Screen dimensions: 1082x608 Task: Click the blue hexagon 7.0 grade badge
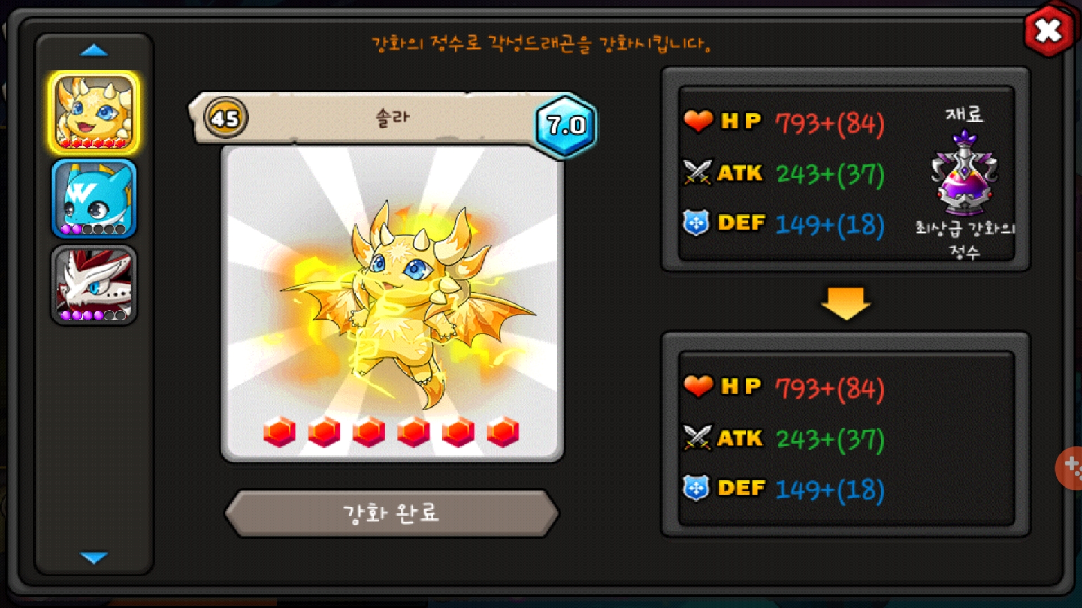[566, 125]
